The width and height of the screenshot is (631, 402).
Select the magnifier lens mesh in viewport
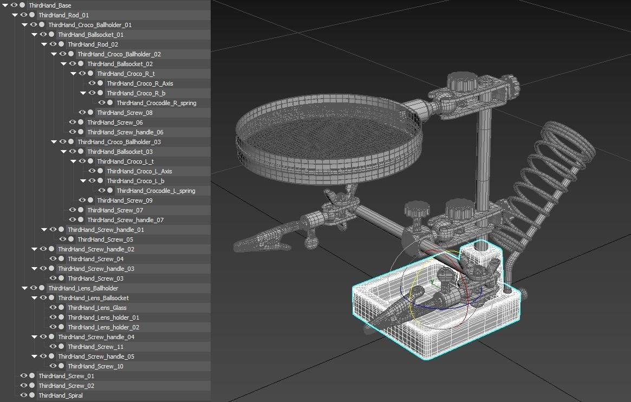pyautogui.click(x=328, y=139)
